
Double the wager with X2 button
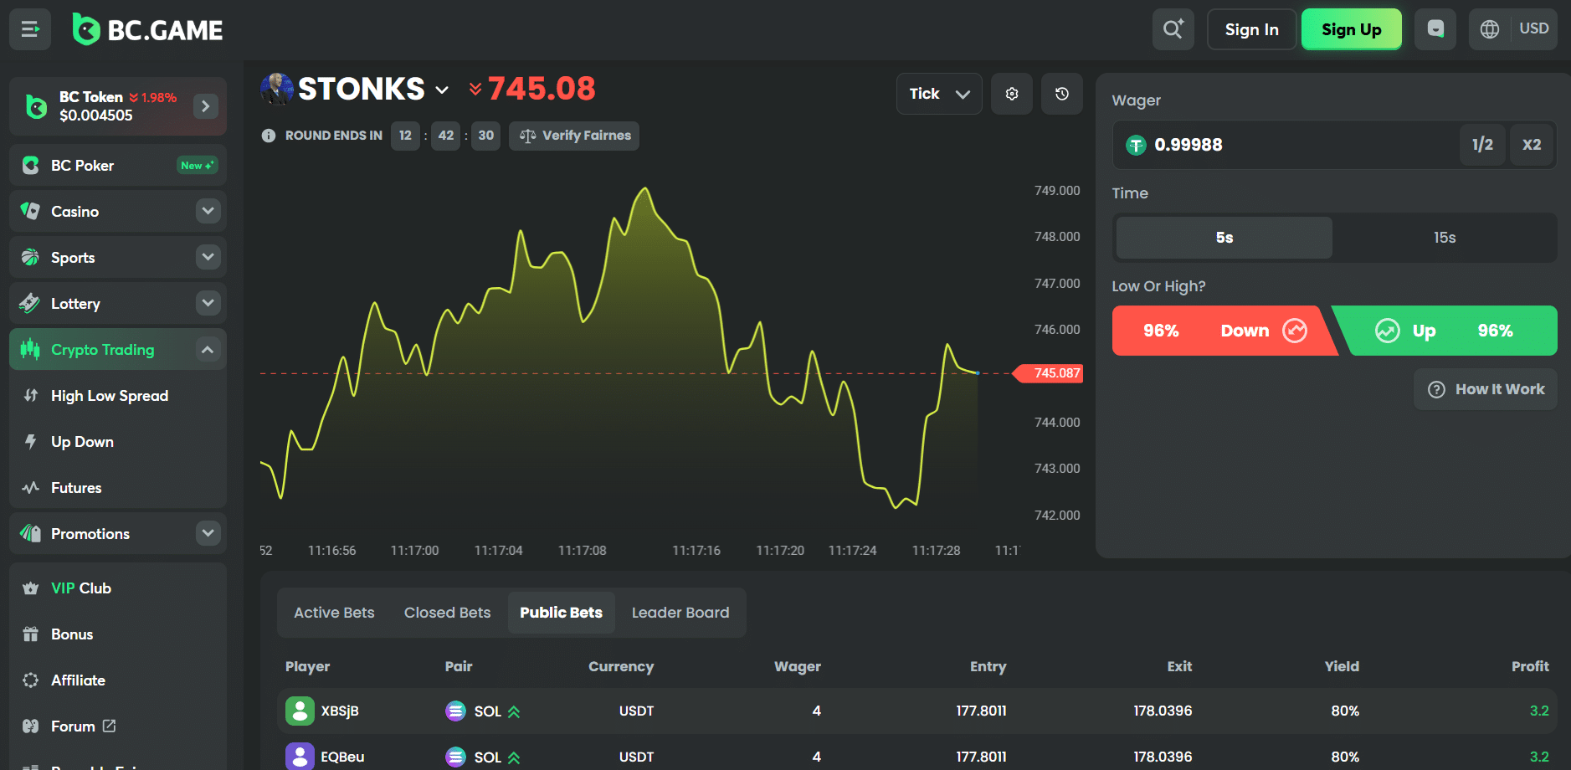click(x=1532, y=145)
